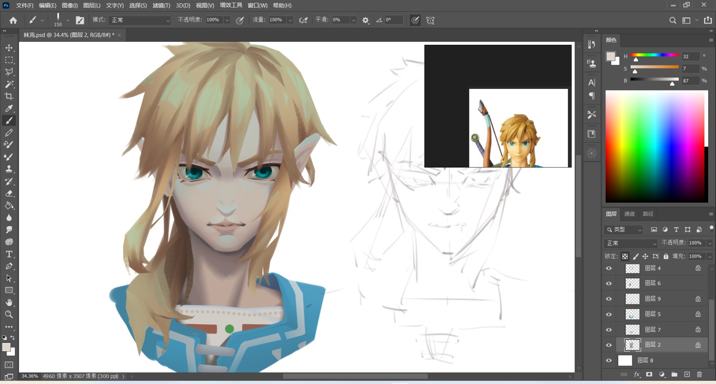Click the brush angle input field

point(393,20)
